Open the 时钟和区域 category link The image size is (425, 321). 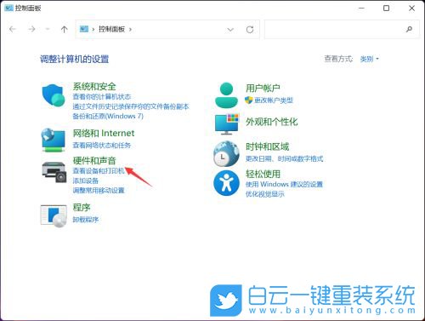click(x=267, y=146)
